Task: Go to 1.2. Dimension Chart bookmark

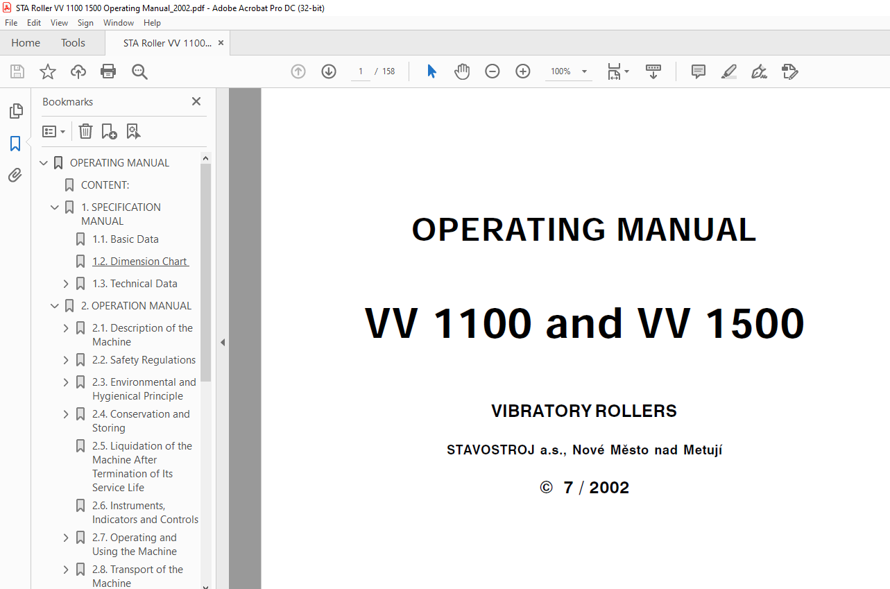Action: (x=140, y=262)
